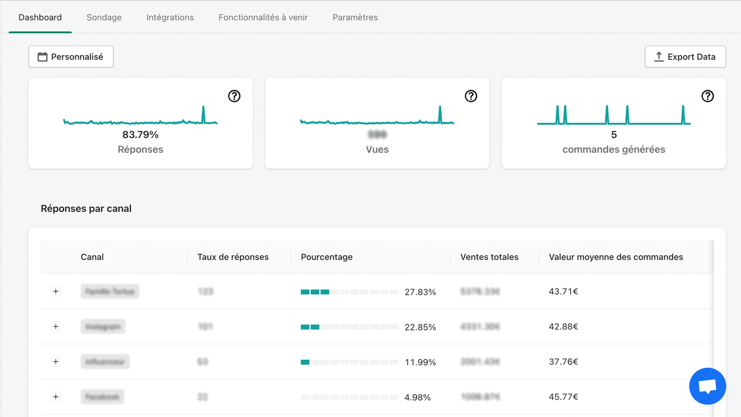Open the Personnalisé date range picker

coord(71,57)
